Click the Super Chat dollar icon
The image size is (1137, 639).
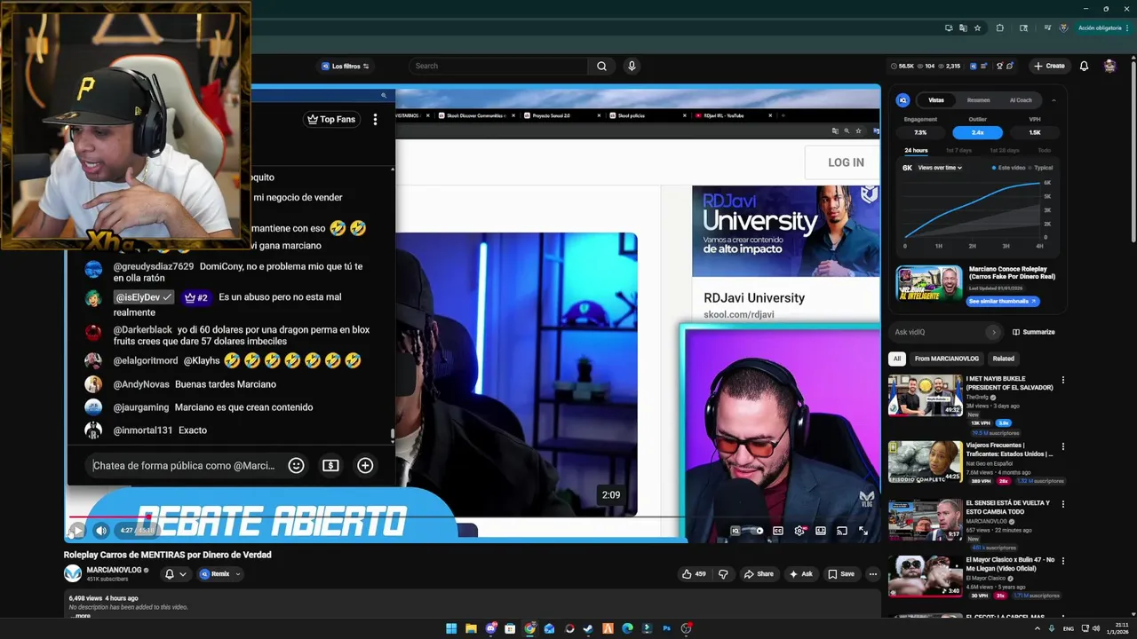(330, 465)
